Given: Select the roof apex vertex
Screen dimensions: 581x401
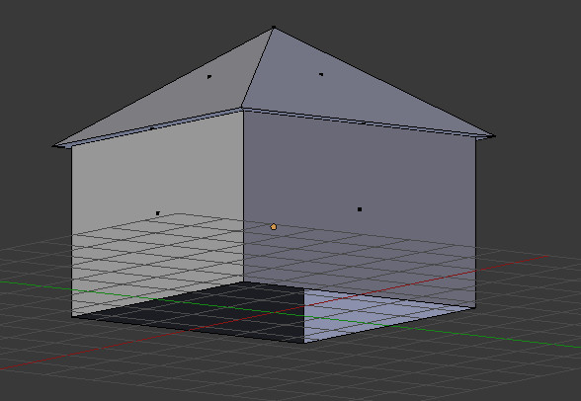Looking at the screenshot, I should click(x=274, y=28).
